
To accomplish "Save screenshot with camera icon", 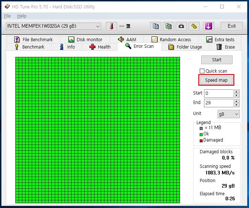I will pos(181,26).
